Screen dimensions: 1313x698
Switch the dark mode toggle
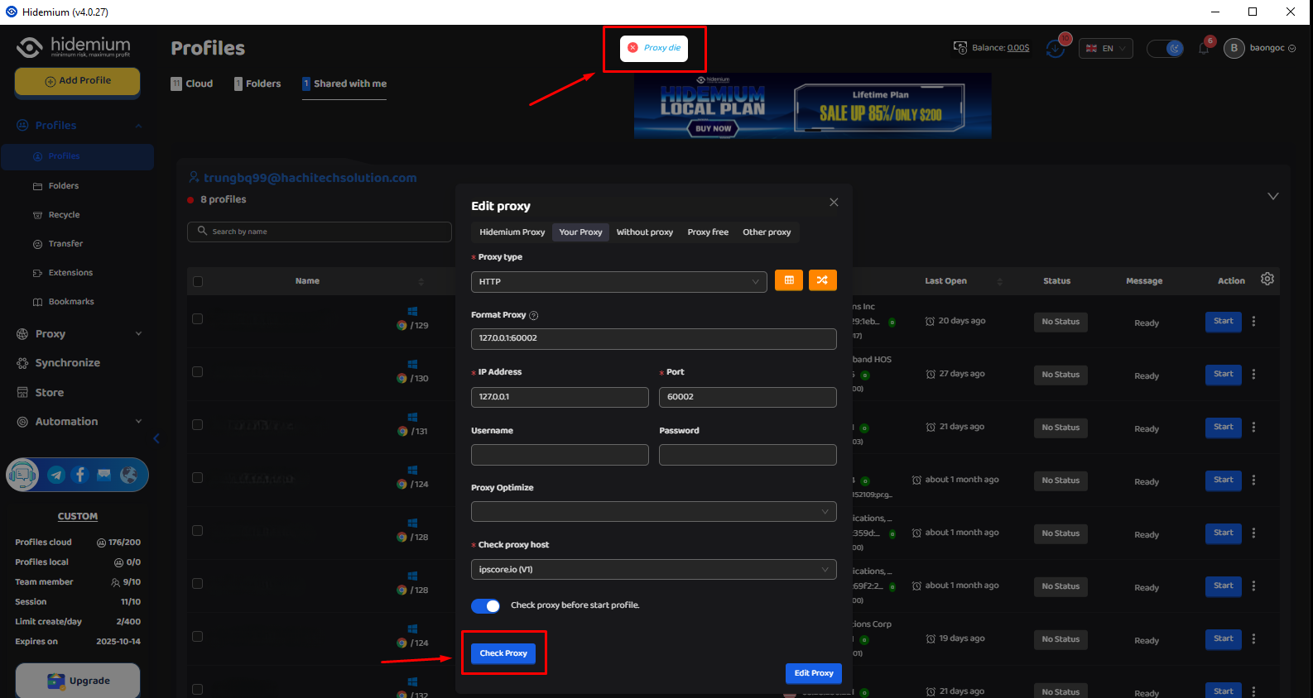point(1165,49)
